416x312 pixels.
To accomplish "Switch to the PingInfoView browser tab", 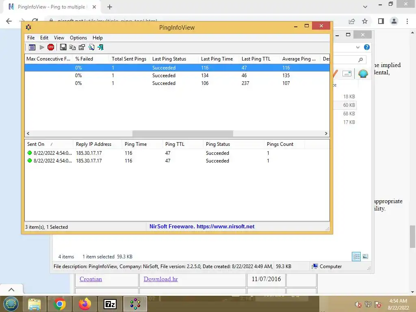I will [x=52, y=7].
